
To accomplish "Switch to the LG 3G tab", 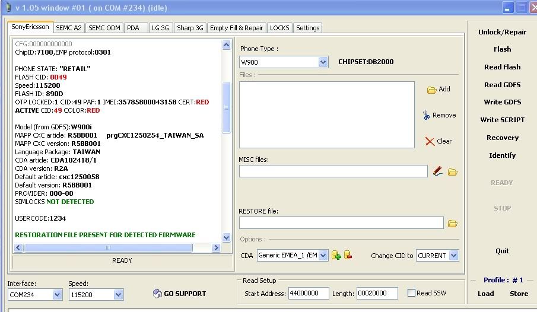I will coord(161,28).
